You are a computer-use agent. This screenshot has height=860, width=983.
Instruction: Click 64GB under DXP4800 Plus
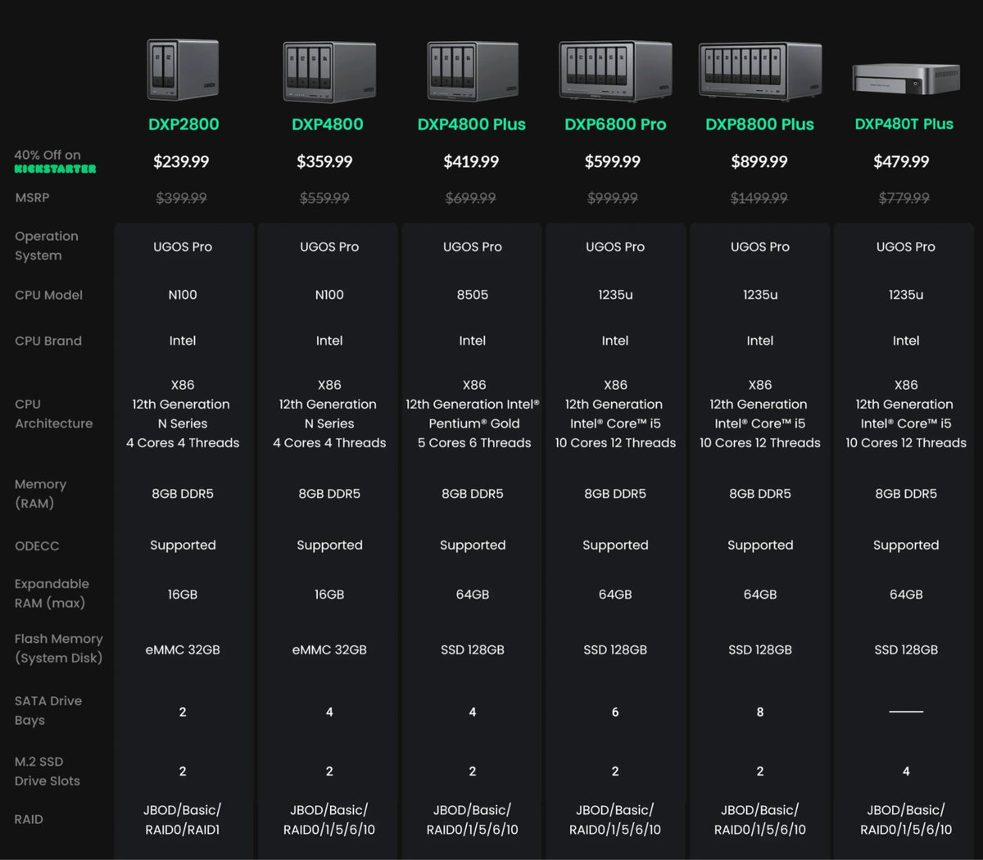coord(473,595)
